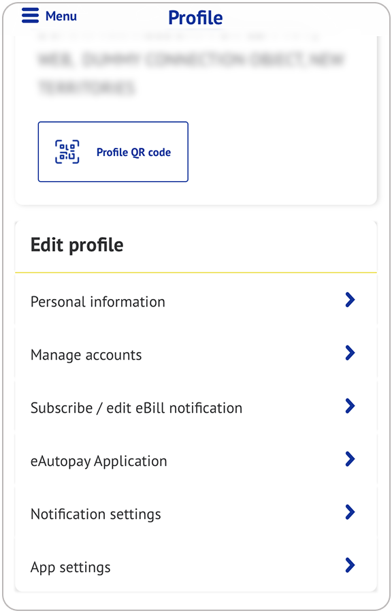Tap the eAutopay Application chevron icon
Screen dimensions: 392x613
pyautogui.click(x=350, y=459)
